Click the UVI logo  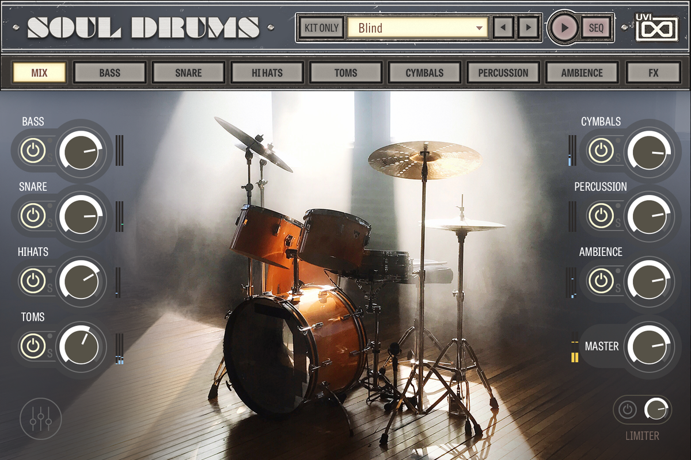656,27
